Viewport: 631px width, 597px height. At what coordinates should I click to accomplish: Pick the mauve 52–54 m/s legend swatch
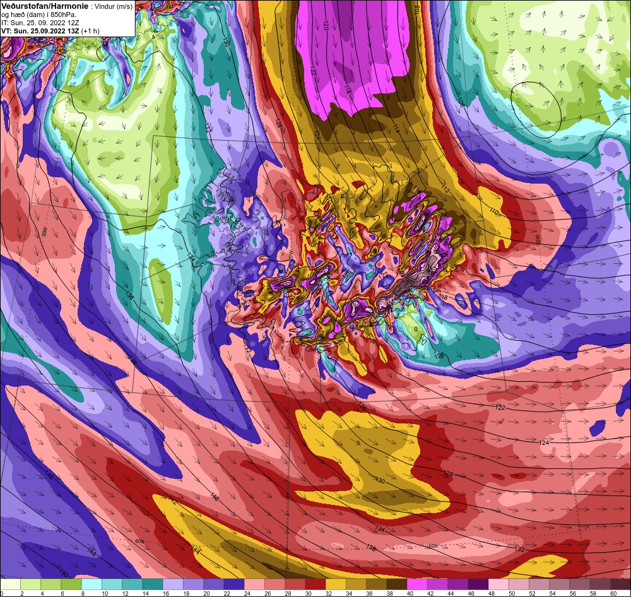click(x=539, y=584)
